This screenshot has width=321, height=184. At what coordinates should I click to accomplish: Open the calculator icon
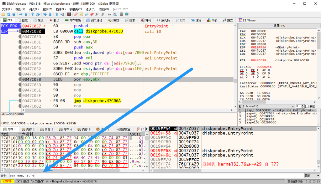click(121, 14)
